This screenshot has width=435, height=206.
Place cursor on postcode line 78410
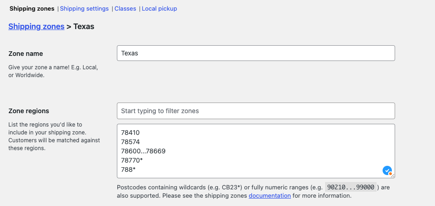point(130,133)
